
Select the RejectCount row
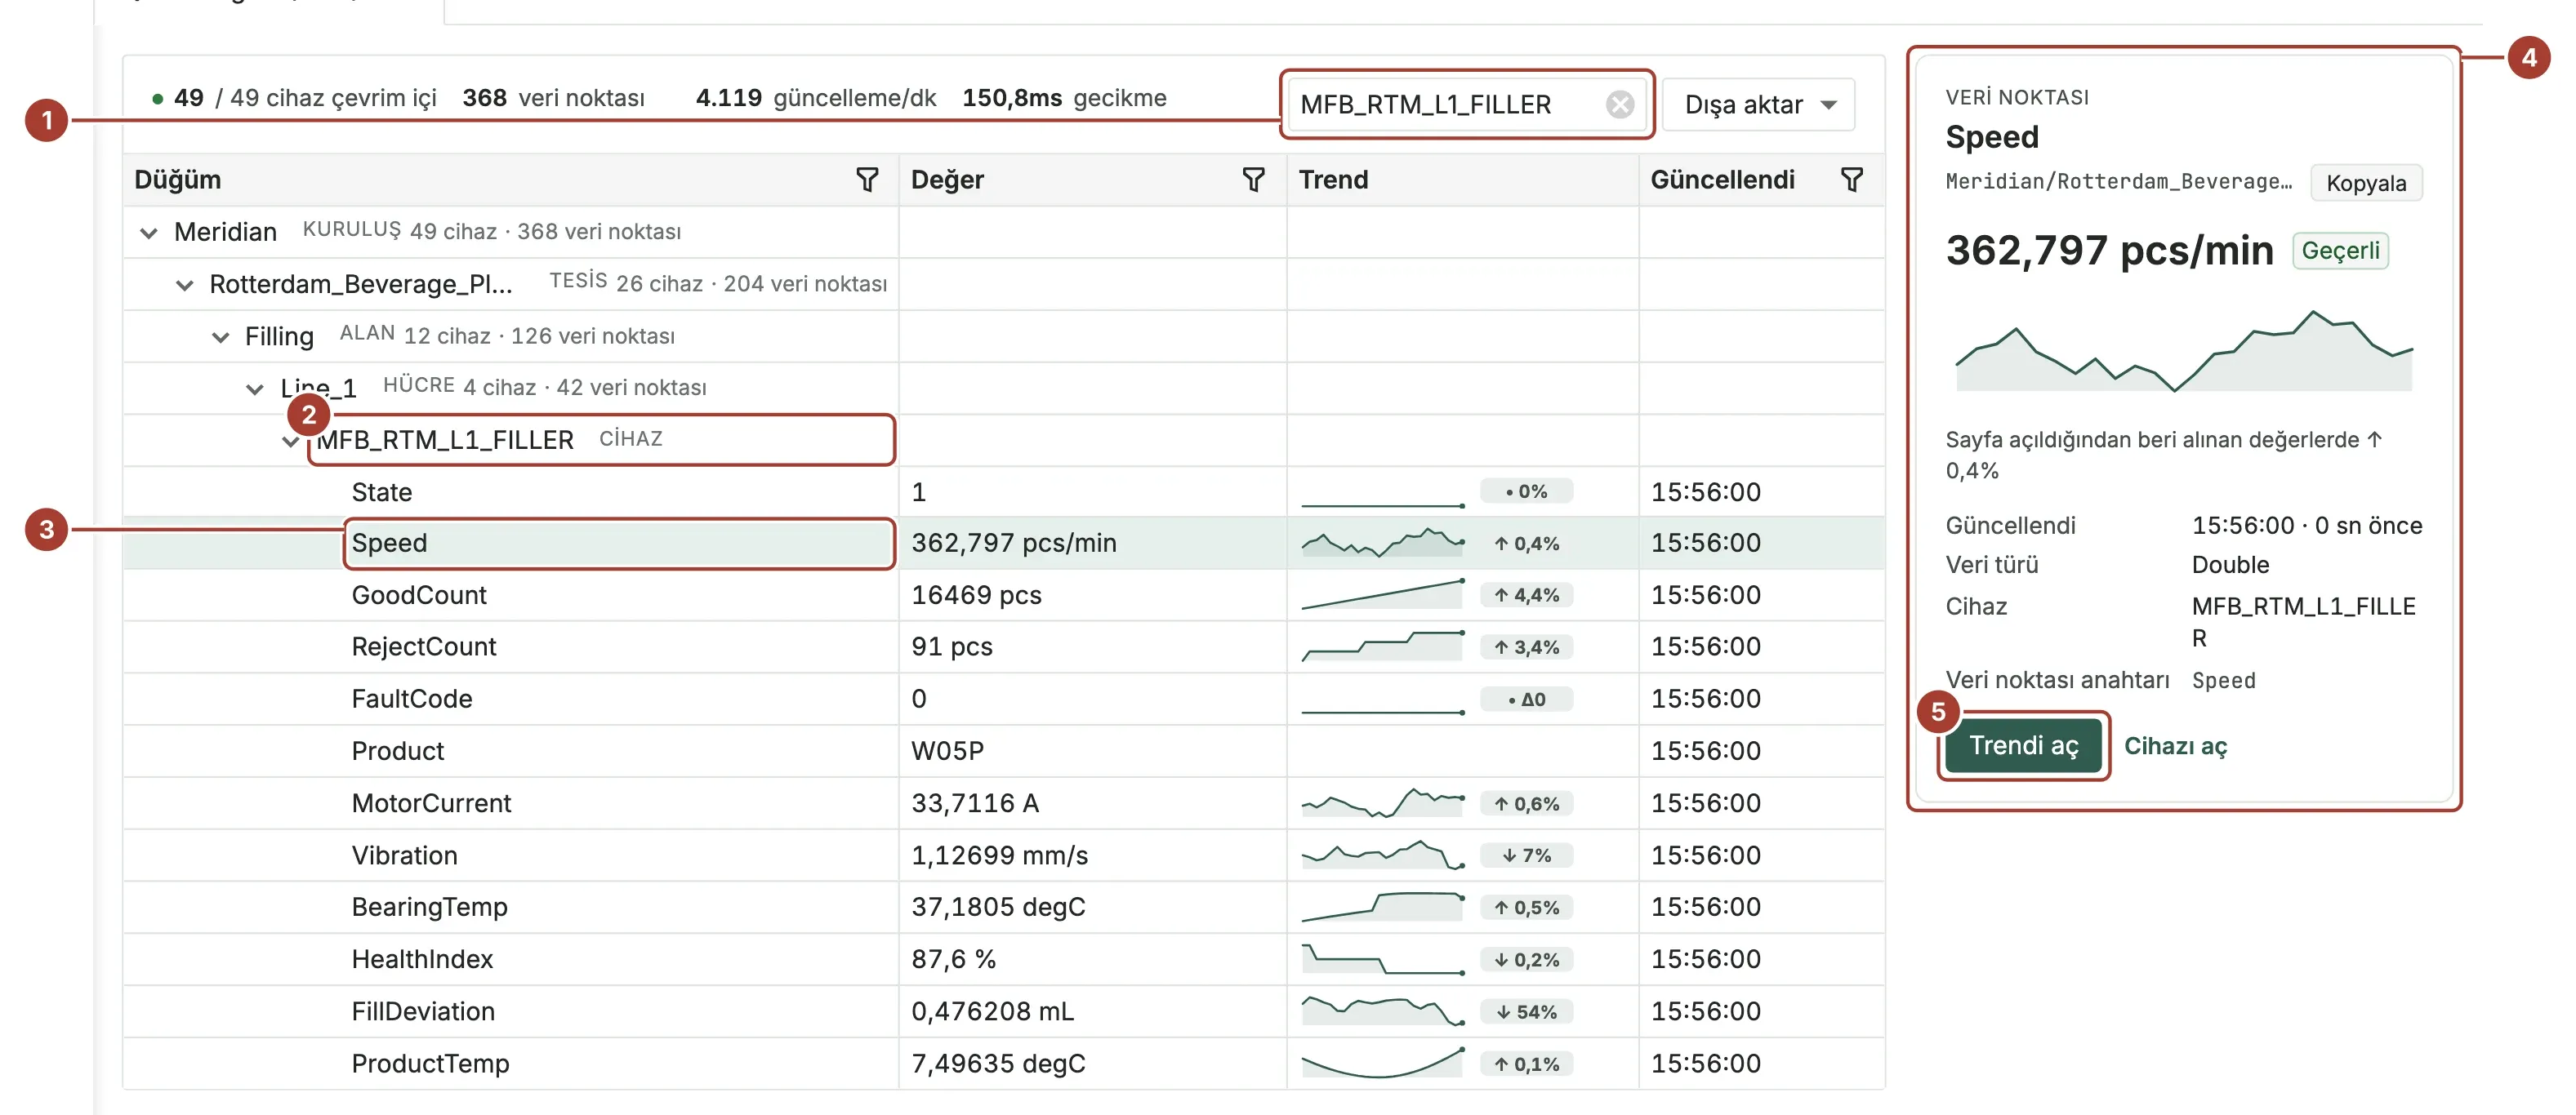(x=1003, y=646)
